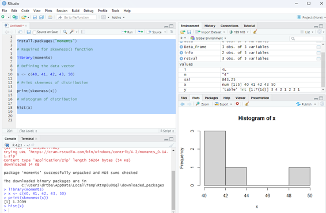Viewport: 326px width, 213px height.
Task: Open the Export dropdown in Plots pane
Action: click(223, 104)
